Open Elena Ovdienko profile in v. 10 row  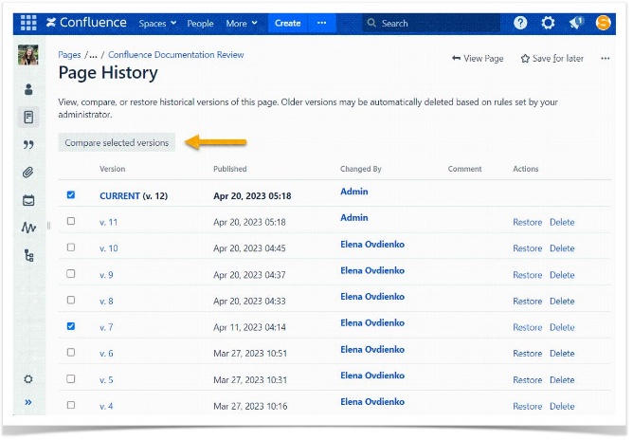click(372, 245)
